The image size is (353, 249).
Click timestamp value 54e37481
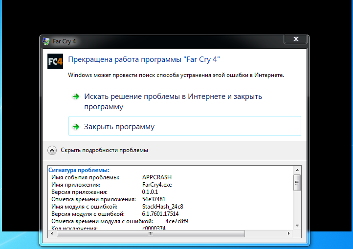pyautogui.click(x=154, y=199)
